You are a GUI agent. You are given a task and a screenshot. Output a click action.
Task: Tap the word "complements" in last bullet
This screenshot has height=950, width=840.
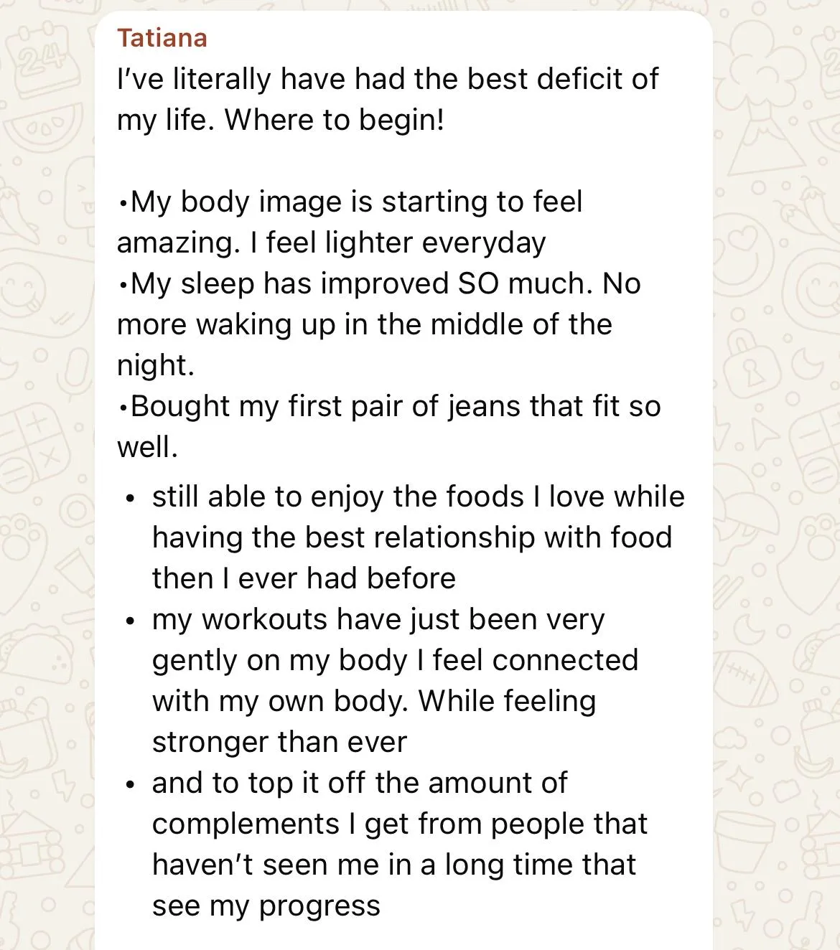(x=246, y=824)
